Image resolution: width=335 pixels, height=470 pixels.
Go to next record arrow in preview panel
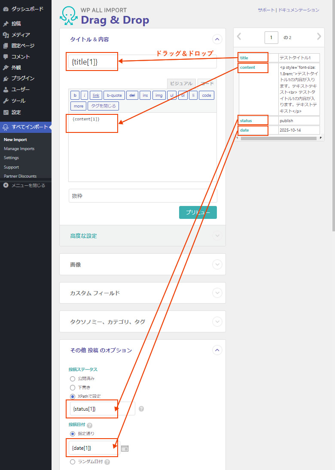coord(319,37)
